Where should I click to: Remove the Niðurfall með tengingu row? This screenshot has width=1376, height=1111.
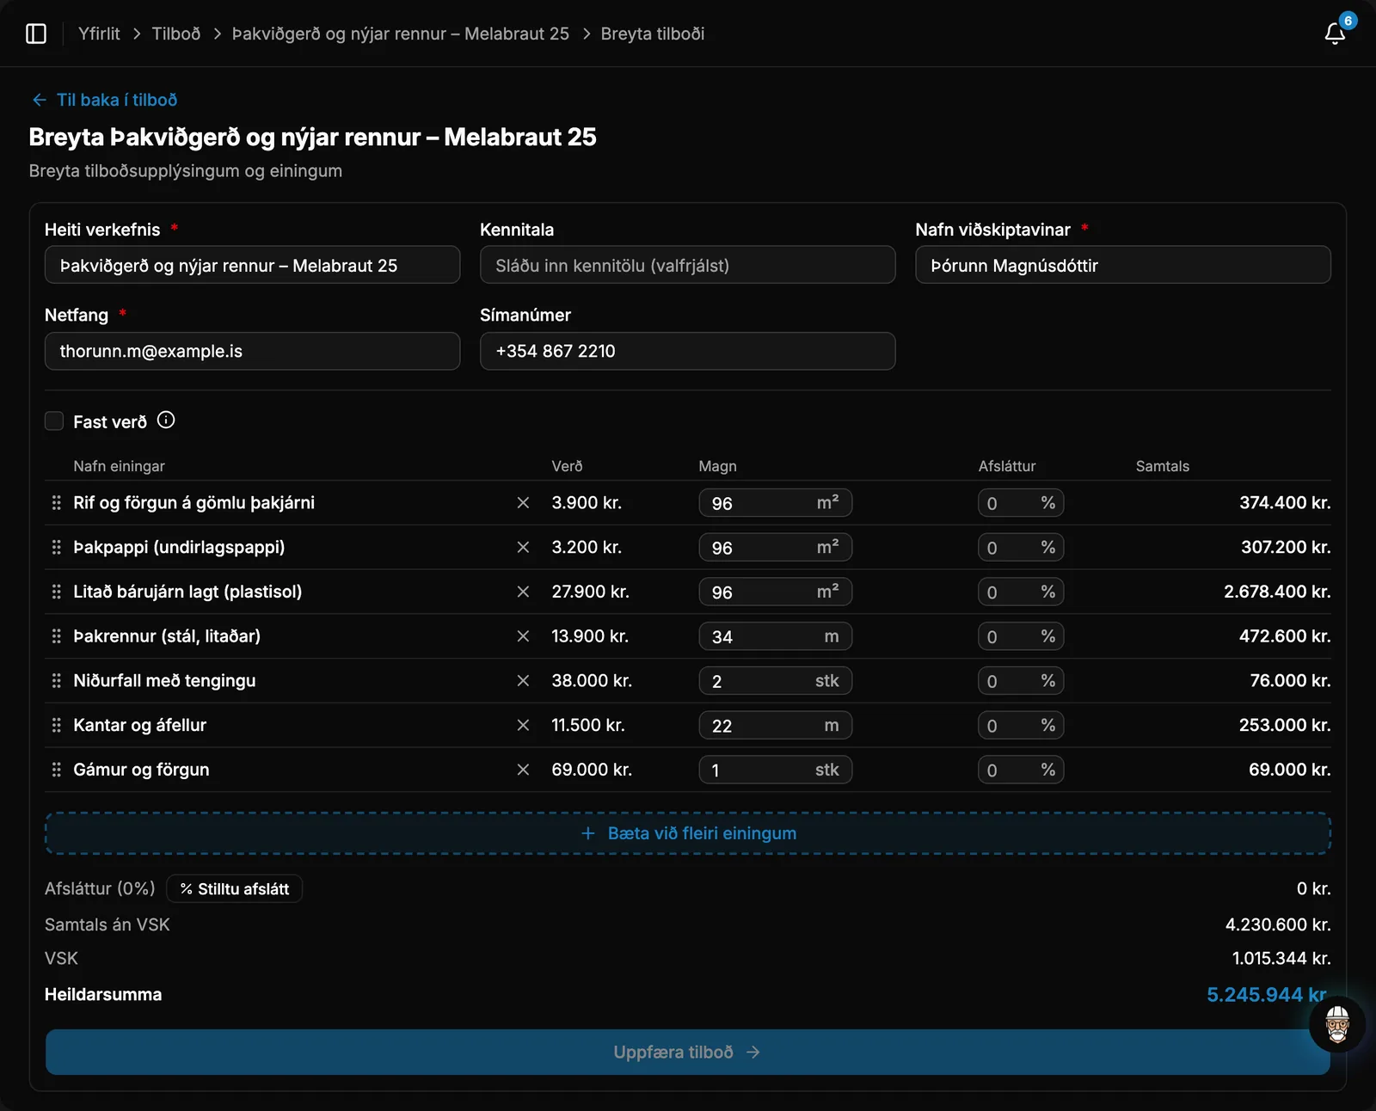coord(523,680)
